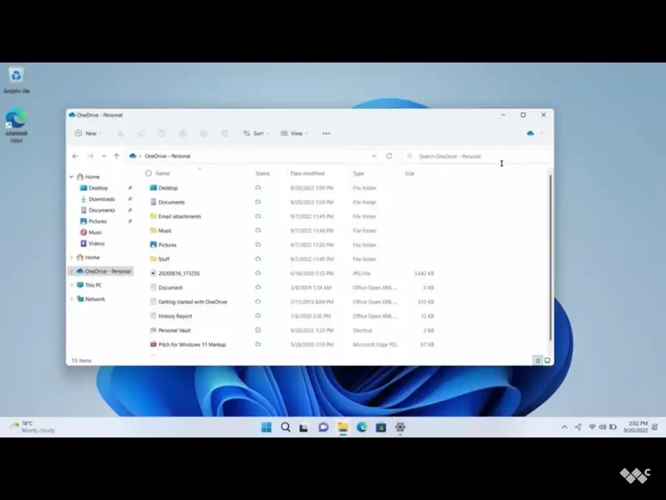Switch to large thumbnails view icon
The width and height of the screenshot is (666, 500).
(548, 361)
